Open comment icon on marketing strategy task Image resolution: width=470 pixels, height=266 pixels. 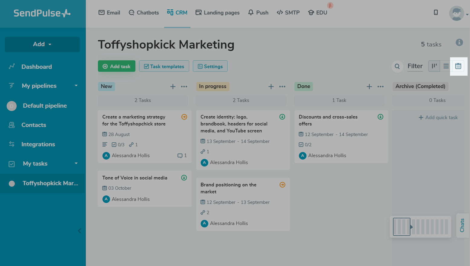(180, 156)
